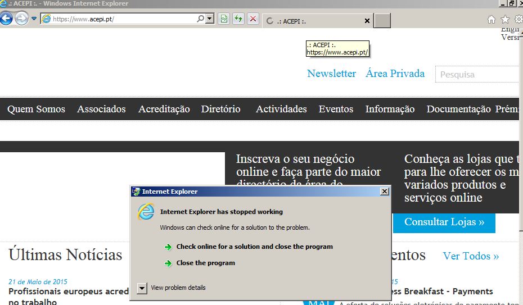Click green arrow beside Check online option
The width and height of the screenshot is (523, 305).
pos(168,247)
